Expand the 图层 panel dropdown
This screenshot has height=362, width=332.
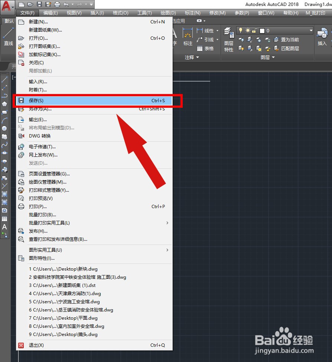click(x=268, y=57)
